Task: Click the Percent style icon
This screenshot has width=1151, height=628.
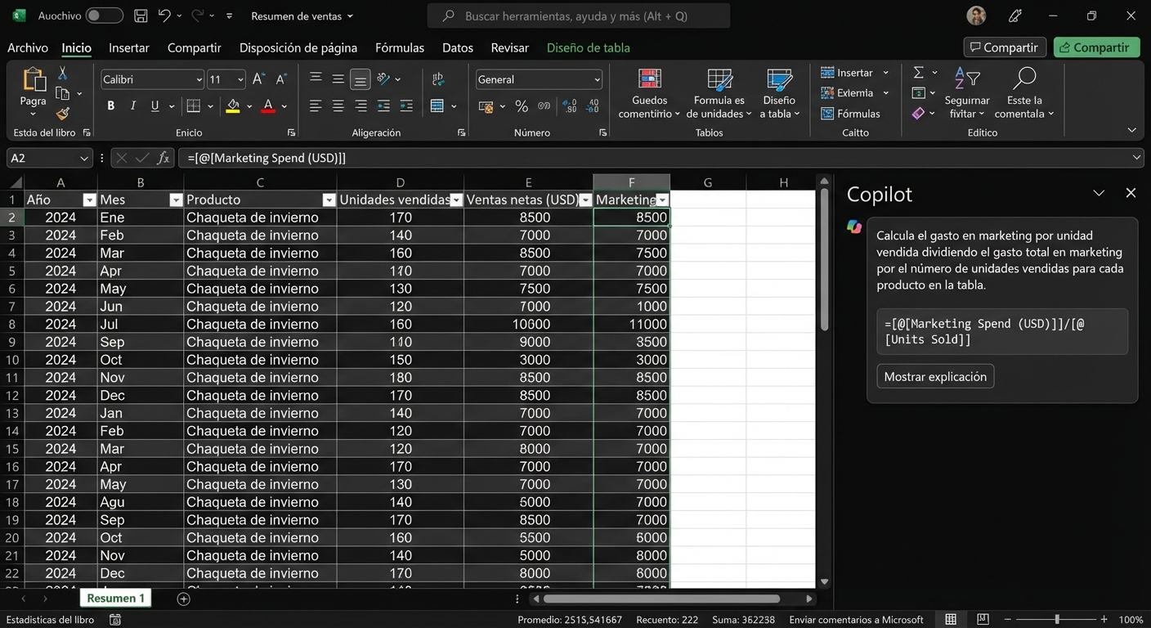Action: [x=521, y=105]
